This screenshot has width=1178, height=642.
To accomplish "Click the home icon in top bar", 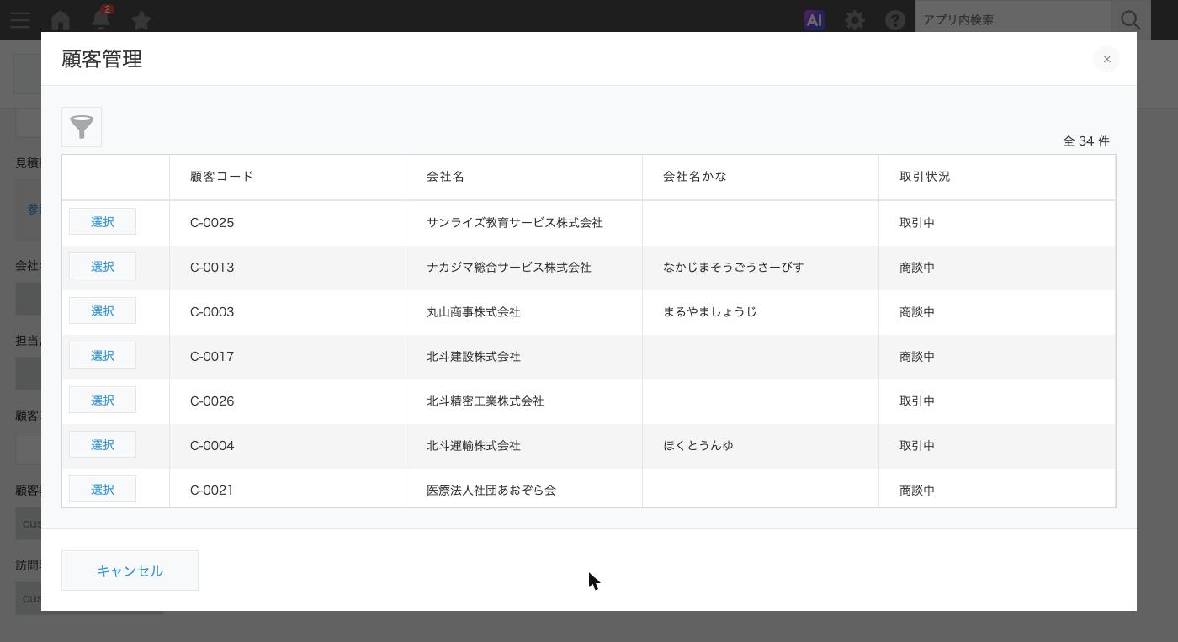I will 61,20.
